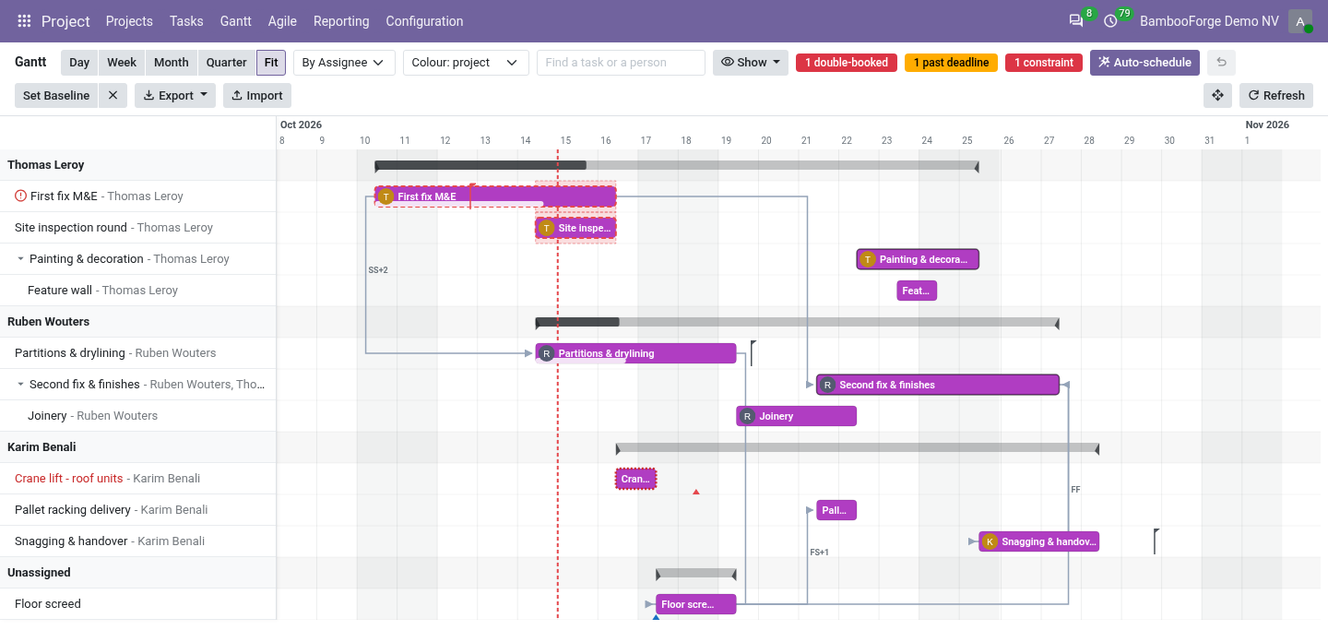Viewport: 1328px width, 642px height.
Task: Click deadline flag after Snagging & handover bar
Action: click(x=1156, y=541)
